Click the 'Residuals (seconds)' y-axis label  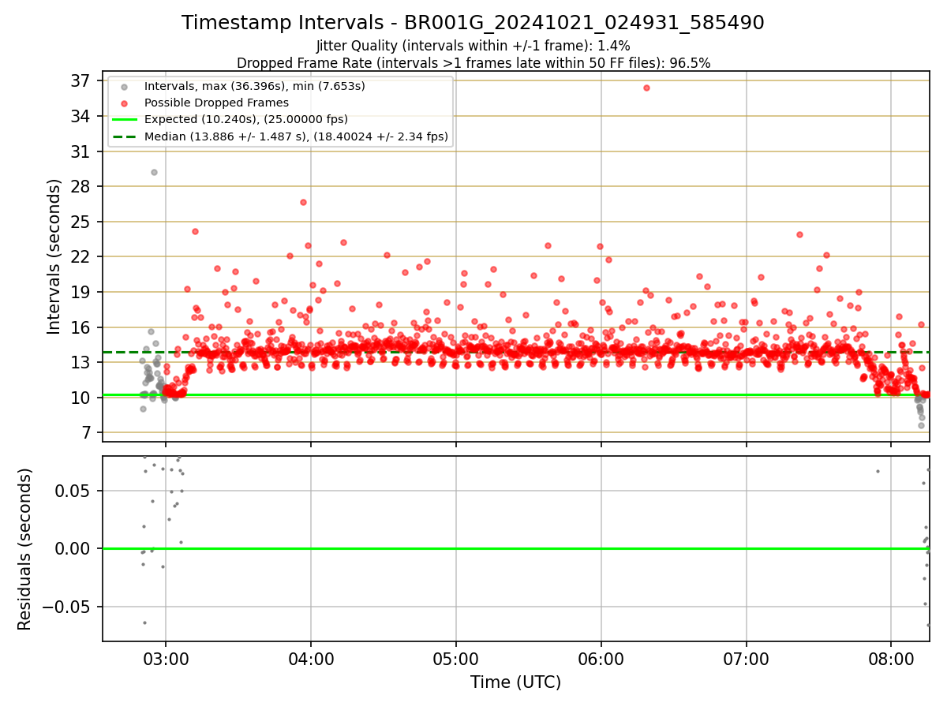[x=24, y=549]
